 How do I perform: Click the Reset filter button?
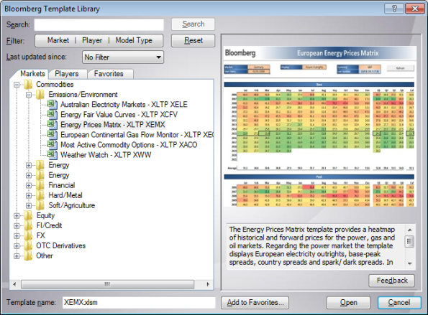point(193,41)
